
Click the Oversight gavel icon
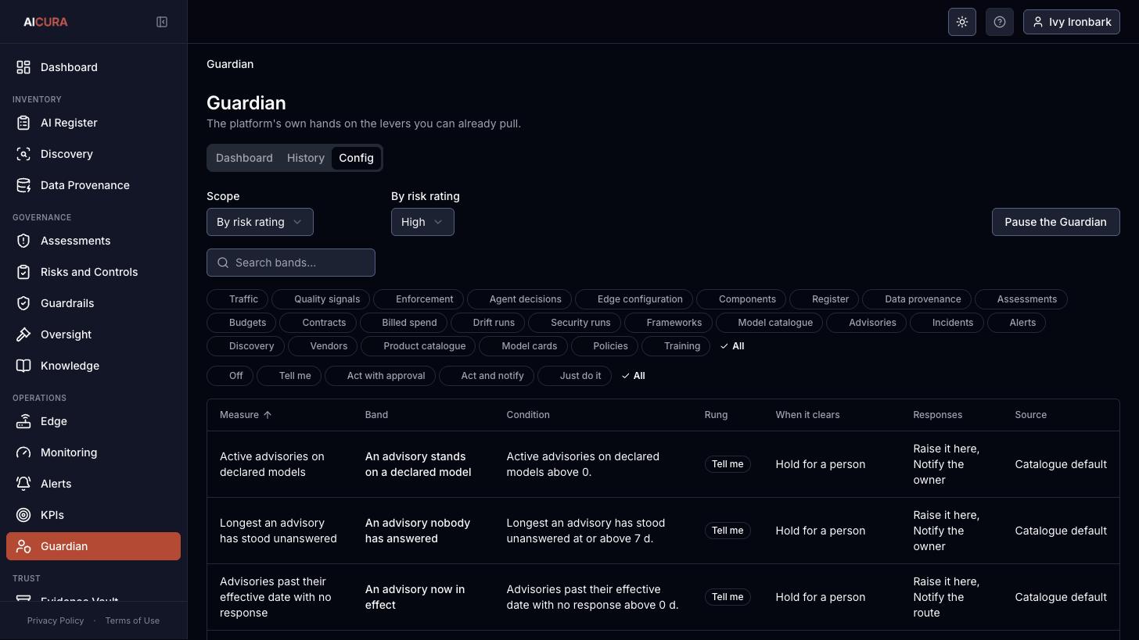(x=23, y=334)
